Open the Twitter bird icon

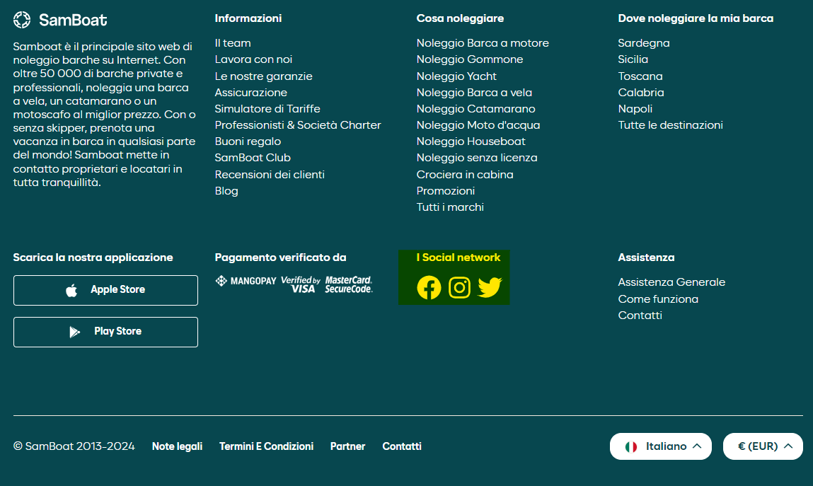pyautogui.click(x=490, y=287)
